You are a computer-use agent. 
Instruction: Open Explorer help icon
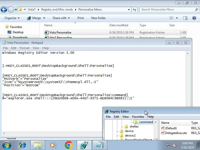[194, 18]
